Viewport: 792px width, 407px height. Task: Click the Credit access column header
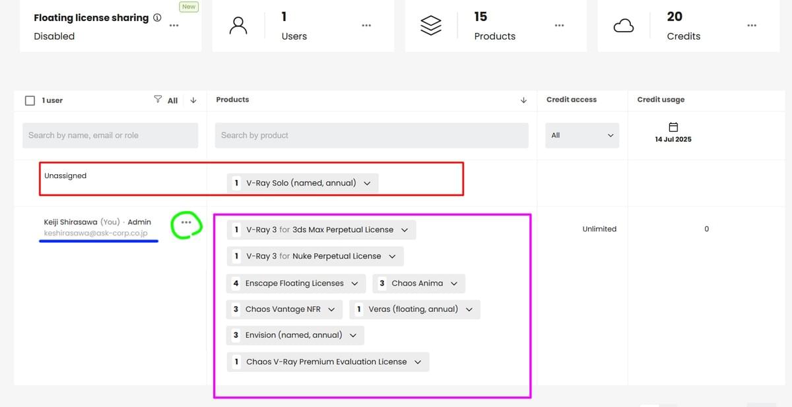pos(572,100)
